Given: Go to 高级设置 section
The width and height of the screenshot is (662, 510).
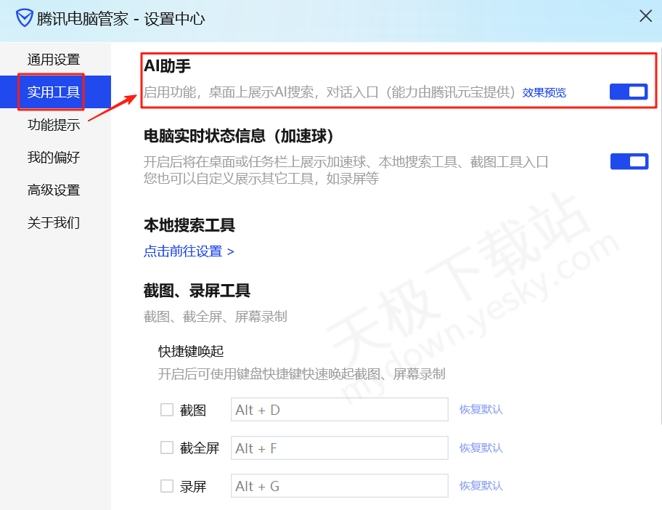Looking at the screenshot, I should coord(54,190).
